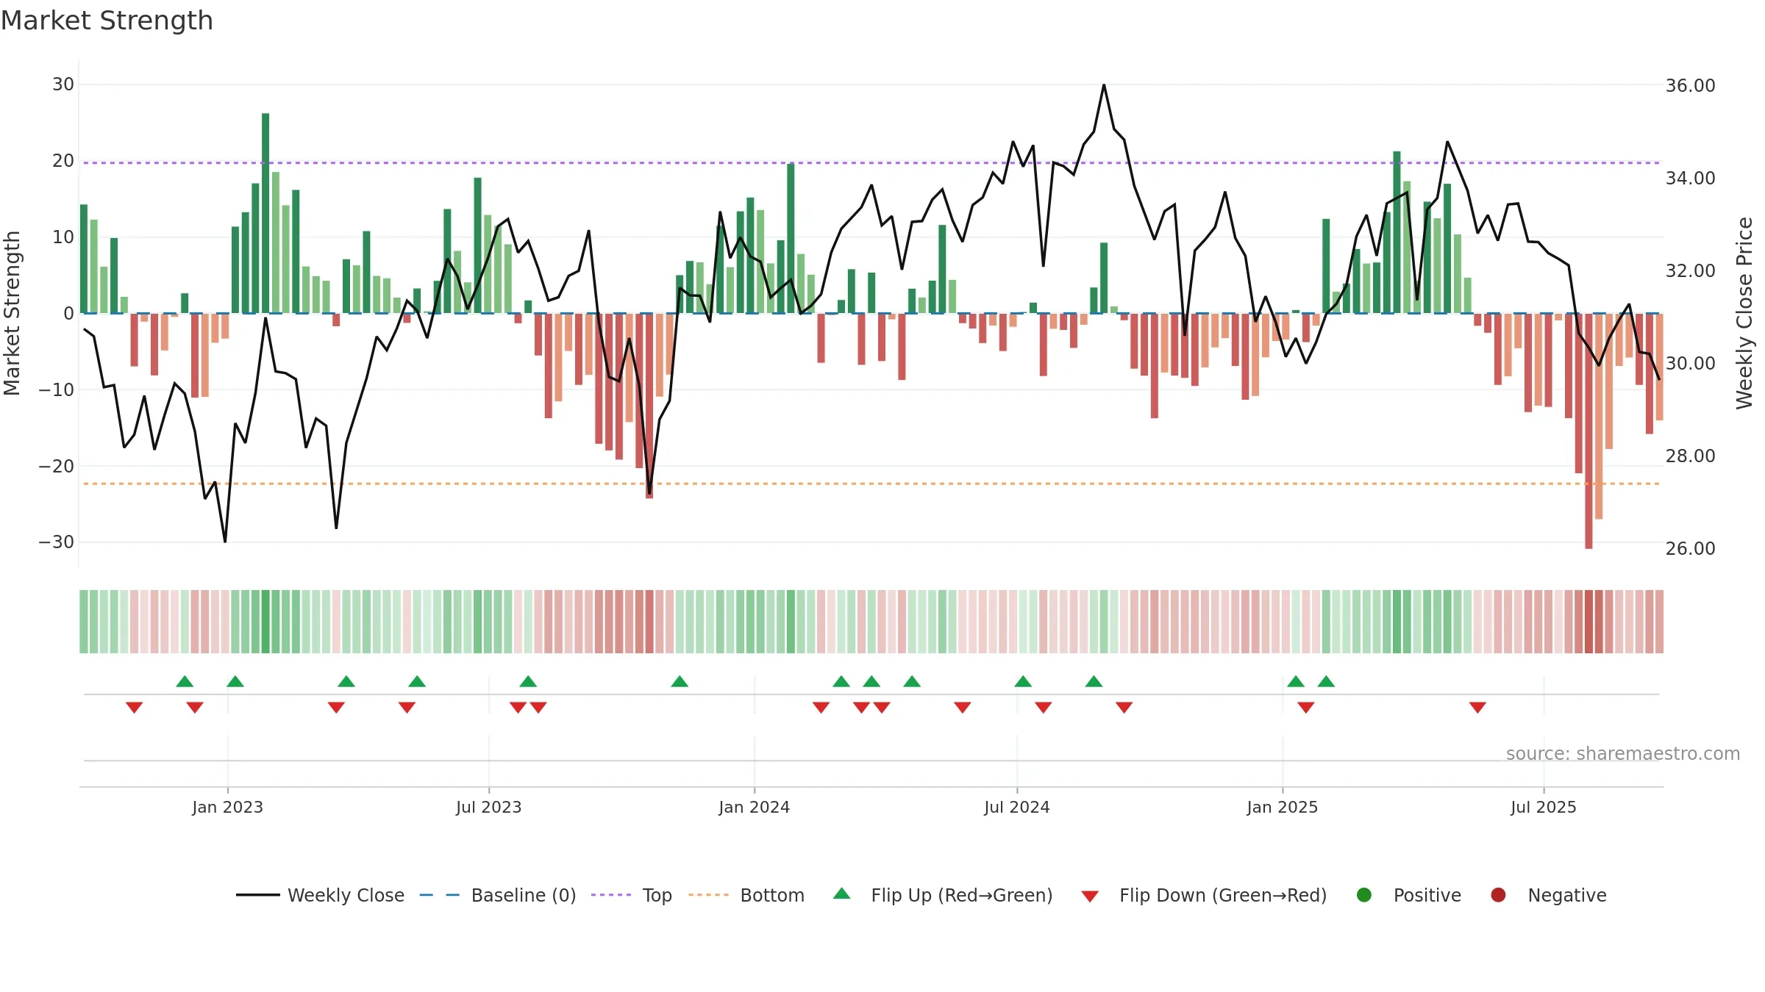
Task: Click the Jul 2025 axis label
Action: click(x=1544, y=807)
